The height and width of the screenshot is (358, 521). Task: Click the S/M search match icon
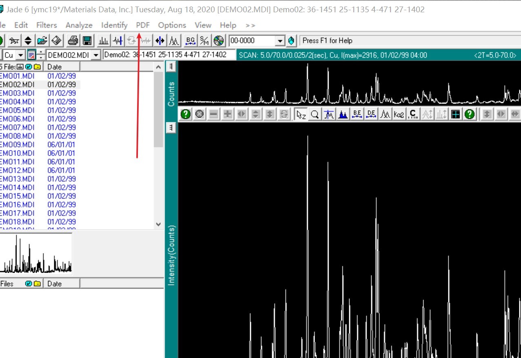204,40
